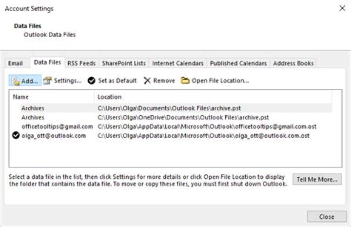The image size is (351, 227).
Task: Close the Account Settings dialog with X
Action: 342,8
